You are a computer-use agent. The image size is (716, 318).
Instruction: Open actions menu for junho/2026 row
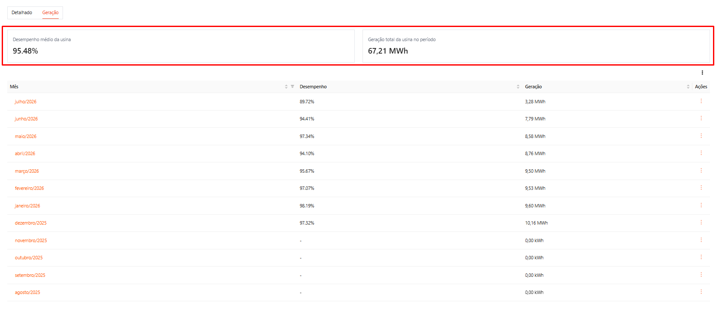click(701, 118)
